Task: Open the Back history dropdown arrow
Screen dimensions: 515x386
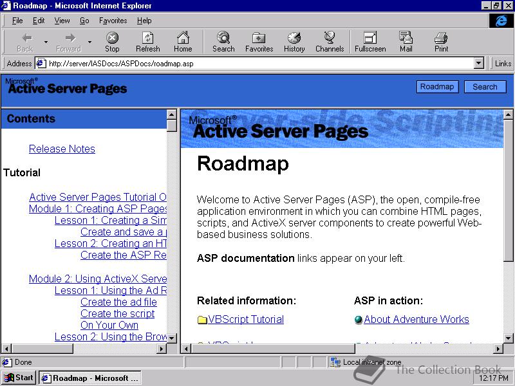Action: click(x=46, y=42)
